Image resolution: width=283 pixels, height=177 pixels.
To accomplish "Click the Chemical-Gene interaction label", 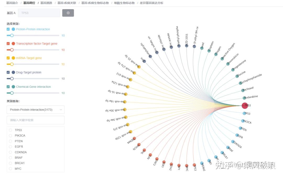I will point(33,87).
